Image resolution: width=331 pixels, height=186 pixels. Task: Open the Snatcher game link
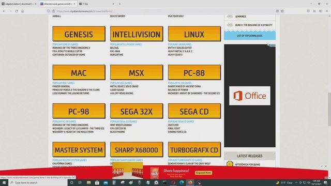click(173, 125)
